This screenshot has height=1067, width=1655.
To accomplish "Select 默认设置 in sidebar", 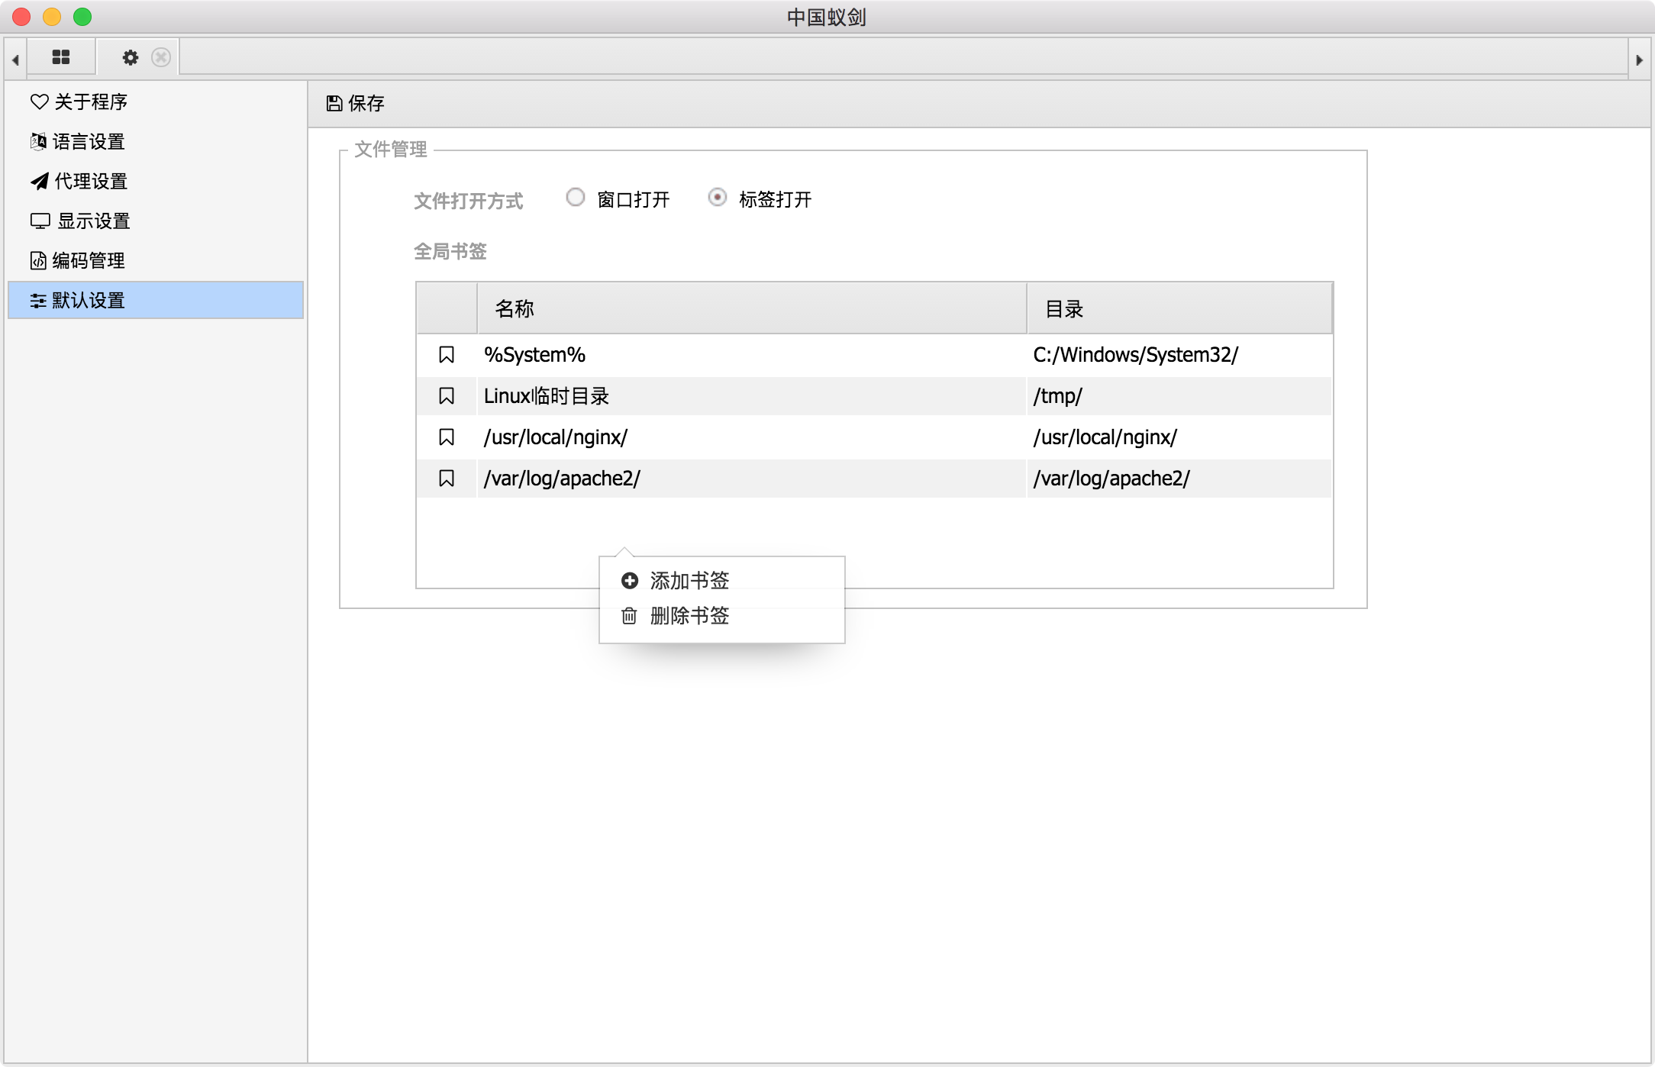I will [89, 300].
